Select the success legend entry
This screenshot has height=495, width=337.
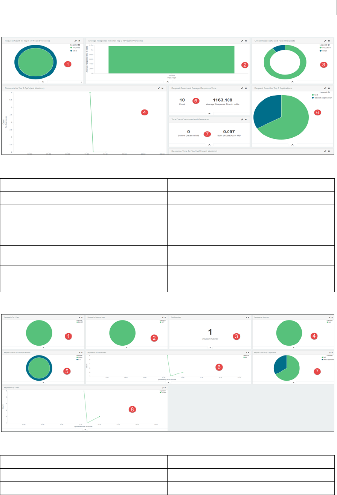[325, 48]
